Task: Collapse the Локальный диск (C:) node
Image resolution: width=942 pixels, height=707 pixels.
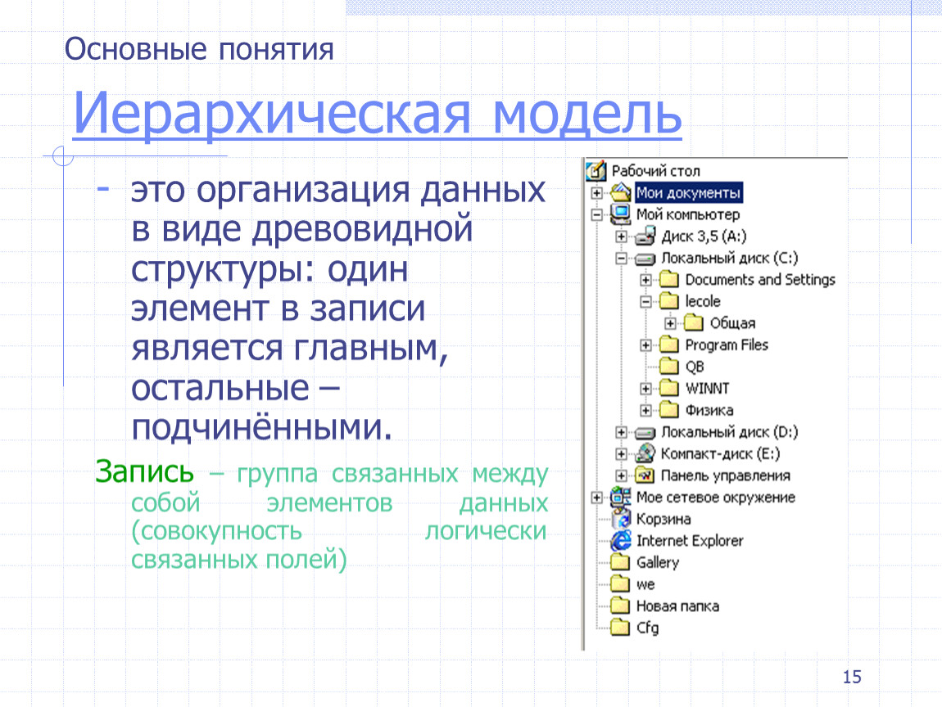Action: (x=622, y=259)
